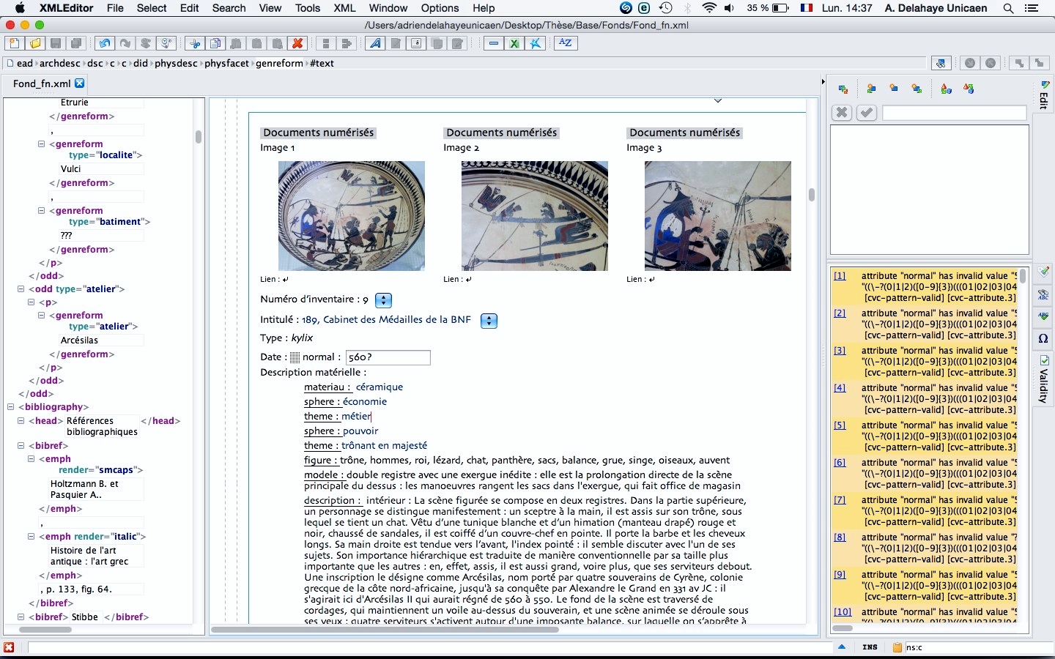Open macOS Spotlight search

[1009, 8]
